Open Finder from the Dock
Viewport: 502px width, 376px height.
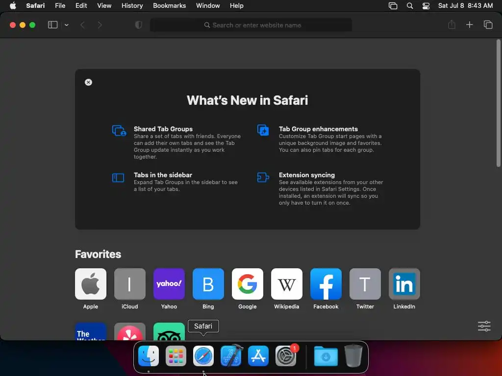(149, 356)
